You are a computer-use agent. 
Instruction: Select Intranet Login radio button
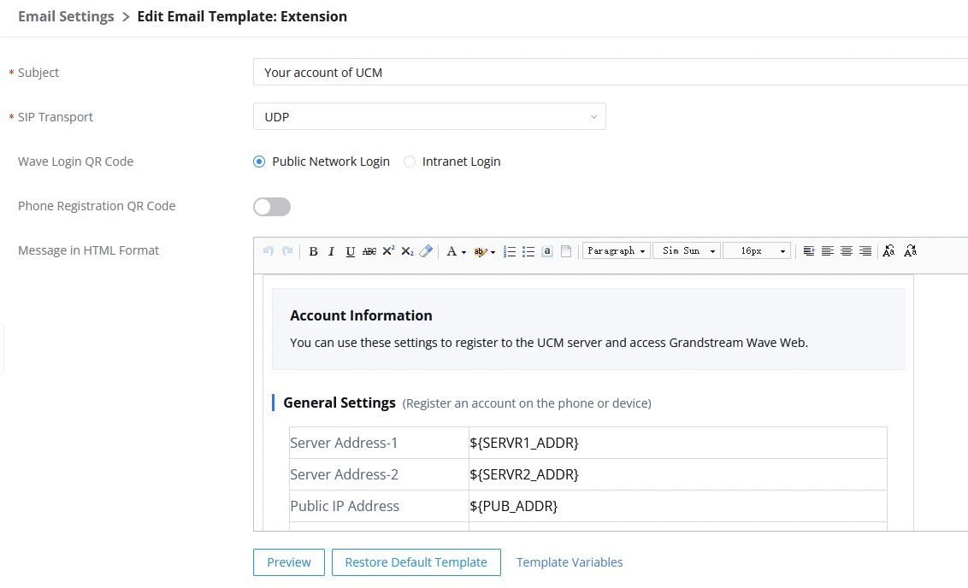point(410,162)
